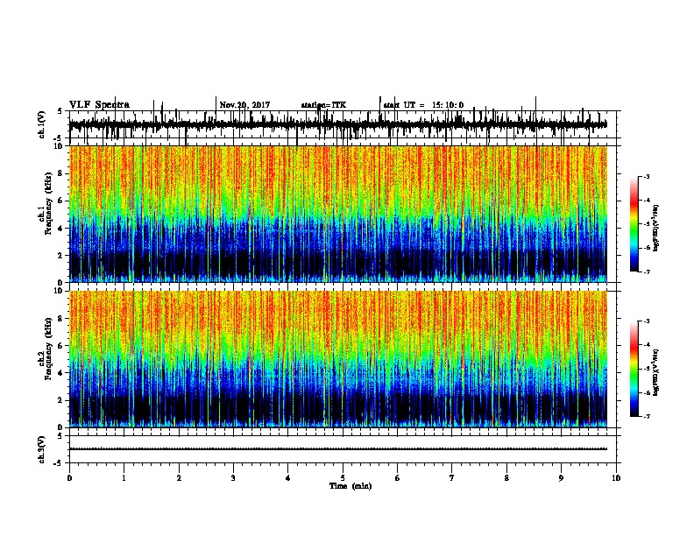The image size is (694, 536).
Task: Click the "-3" tick of lower colorbar
Action: click(x=646, y=321)
